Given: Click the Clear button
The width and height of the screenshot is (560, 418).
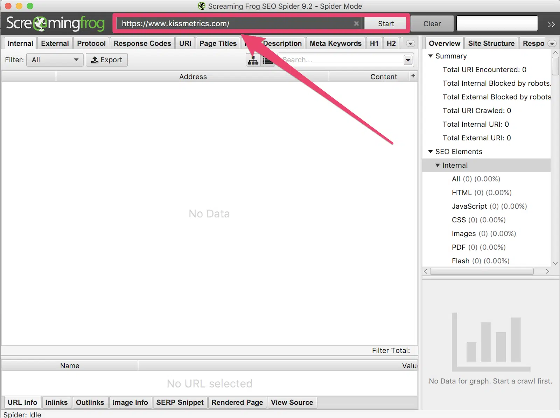Looking at the screenshot, I should 432,23.
